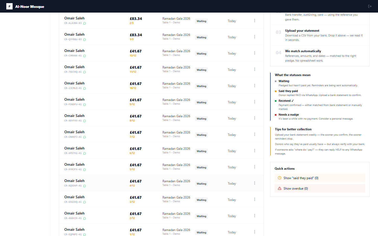378x236 pixels.
Task: Click the Waiting status badge on row 1/3
Action: pos(201,37)
